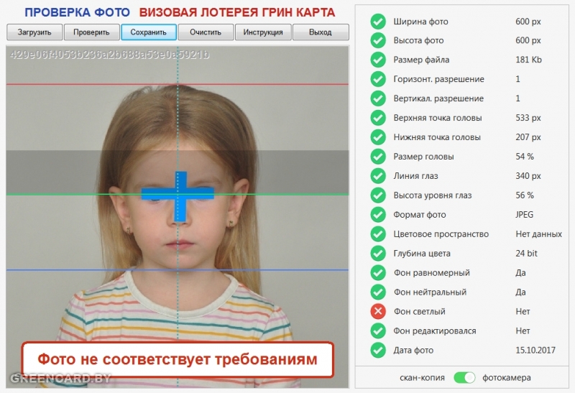Click the ВИЗОВАЯ ЛОТЕРЕЯ ГРИН КАРТА heading
The height and width of the screenshot is (393, 575).
click(237, 12)
